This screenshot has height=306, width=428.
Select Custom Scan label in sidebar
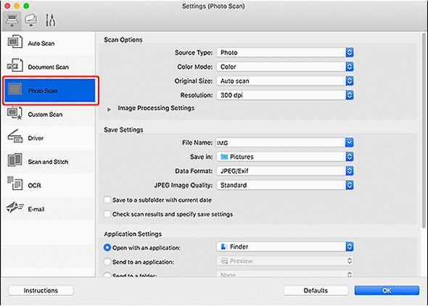45,115
